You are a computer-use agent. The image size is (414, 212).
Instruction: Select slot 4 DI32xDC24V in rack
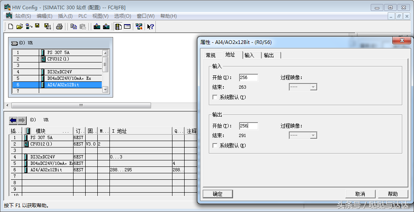tap(57, 72)
